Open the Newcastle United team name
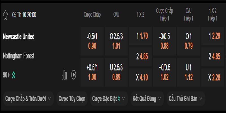The height and width of the screenshot is (113, 226). pos(19,36)
